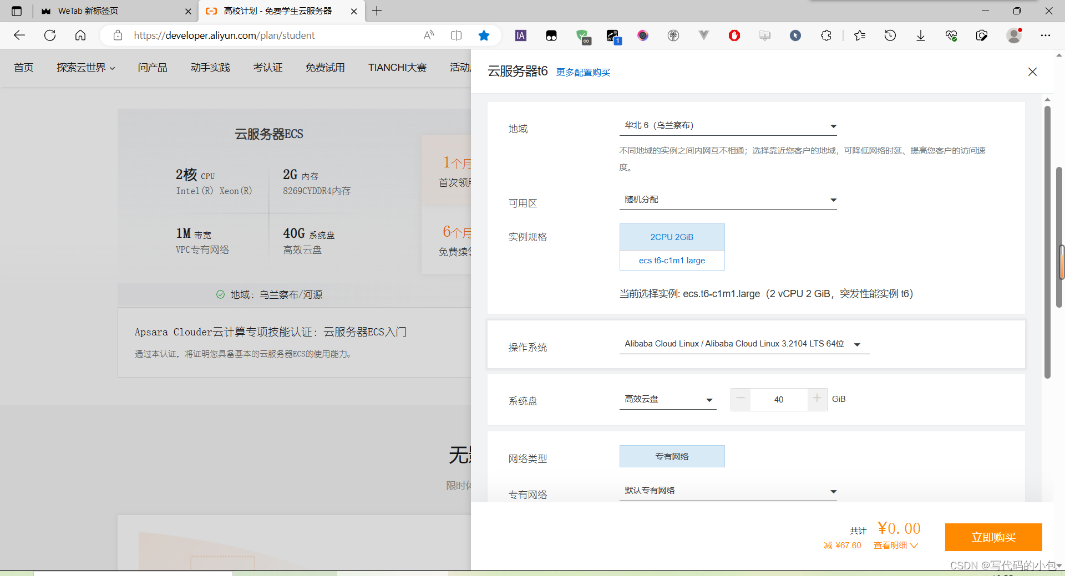Open the red Opera-style extension icon
Viewport: 1065px width, 576px height.
[x=734, y=35]
